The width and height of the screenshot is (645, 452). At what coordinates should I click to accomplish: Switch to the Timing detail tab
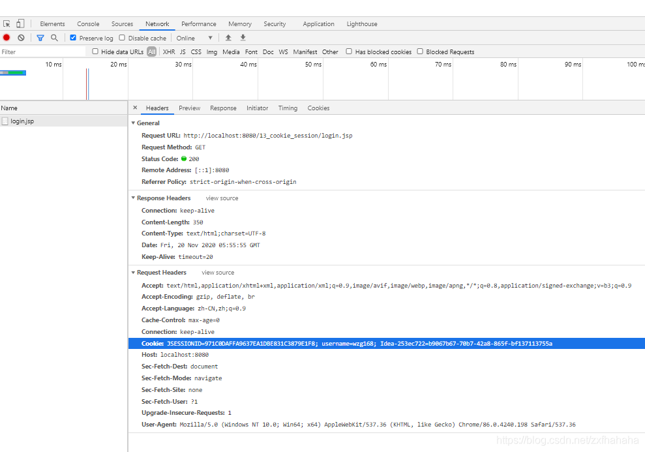(288, 108)
